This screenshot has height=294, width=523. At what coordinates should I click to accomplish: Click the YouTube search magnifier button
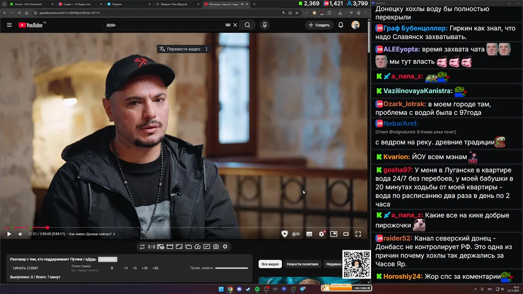click(247, 25)
